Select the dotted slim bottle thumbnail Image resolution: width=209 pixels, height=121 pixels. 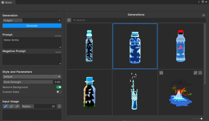(89, 46)
